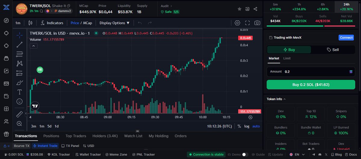Copy the TWERK/SOL token address
The height and width of the screenshot is (159, 361).
69,6
